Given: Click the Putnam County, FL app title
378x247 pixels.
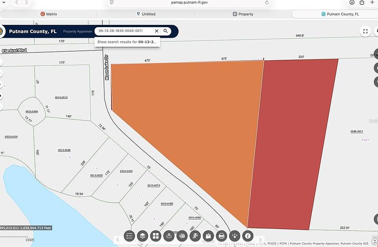Looking at the screenshot, I should [33, 32].
